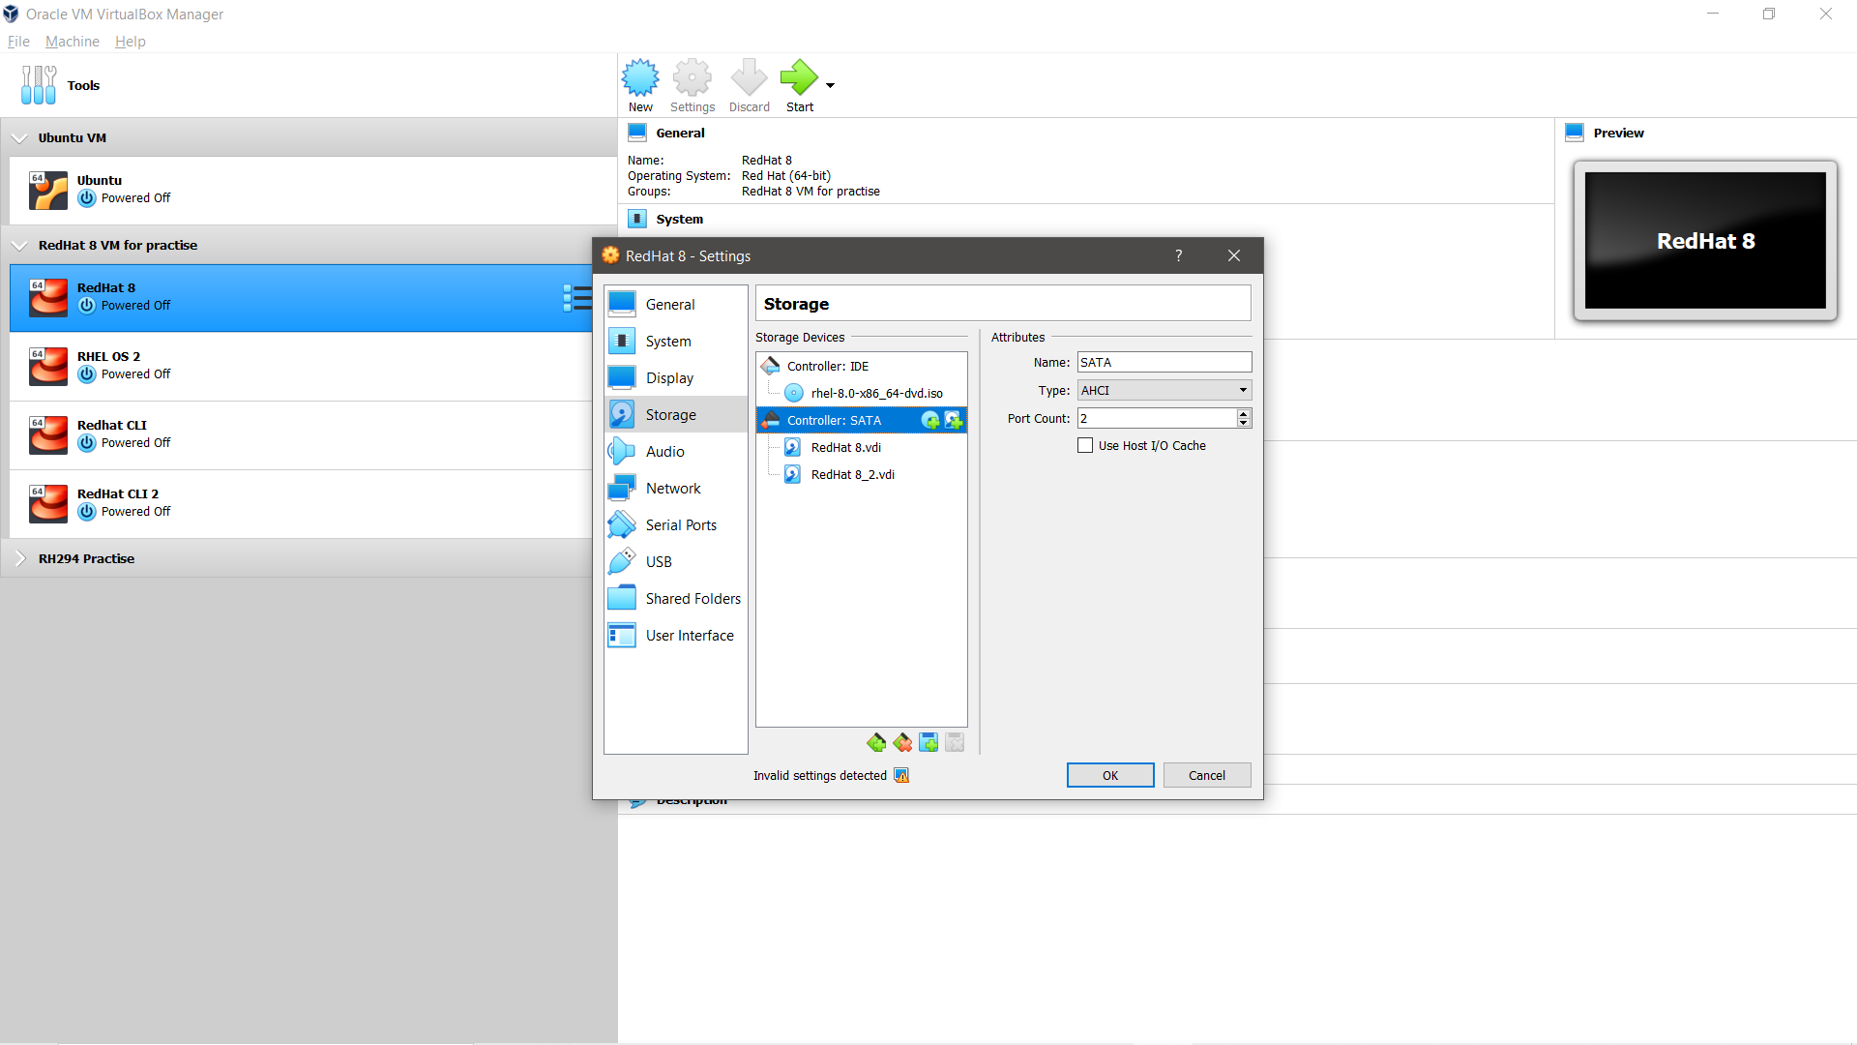Open the File menu

[18, 42]
